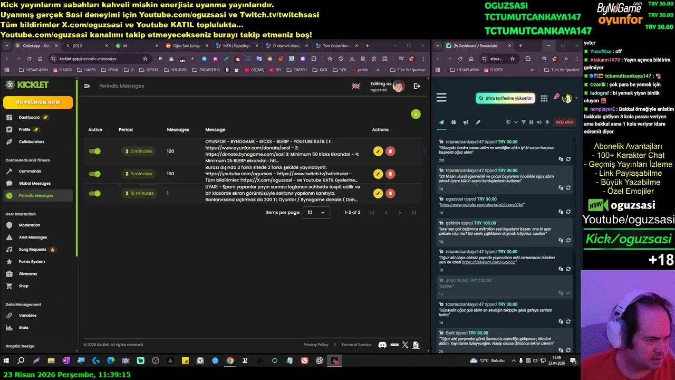The width and height of the screenshot is (675, 380).
Task: Select the pencil tab icon in Streamlabs
Action: (x=478, y=122)
